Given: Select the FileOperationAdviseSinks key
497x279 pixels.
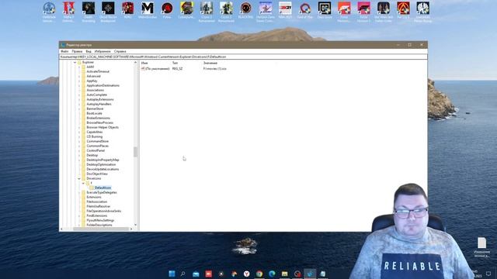Looking at the screenshot, I should 103,211.
